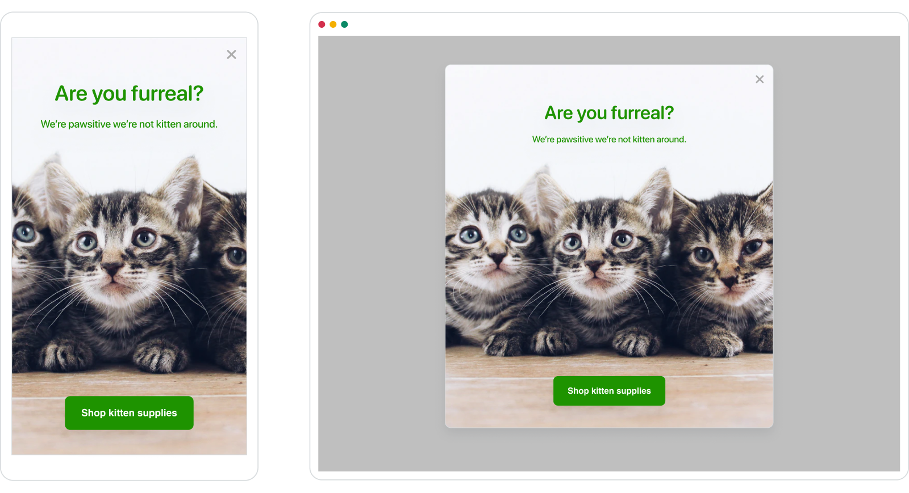909x493 pixels.
Task: Click the red dot in the browser window
Action: (x=322, y=24)
